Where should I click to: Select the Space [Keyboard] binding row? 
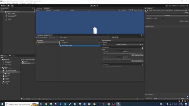[80, 46]
